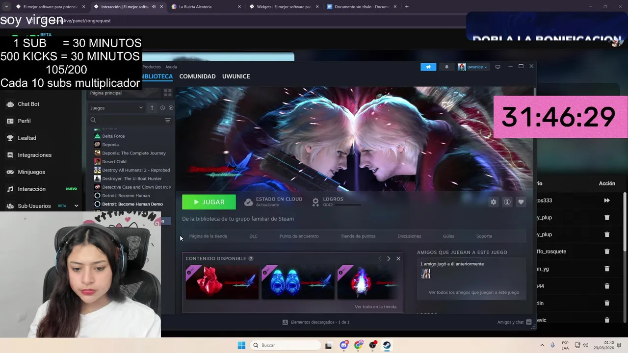
Task: Click the green JUGAR play button
Action: click(x=209, y=202)
